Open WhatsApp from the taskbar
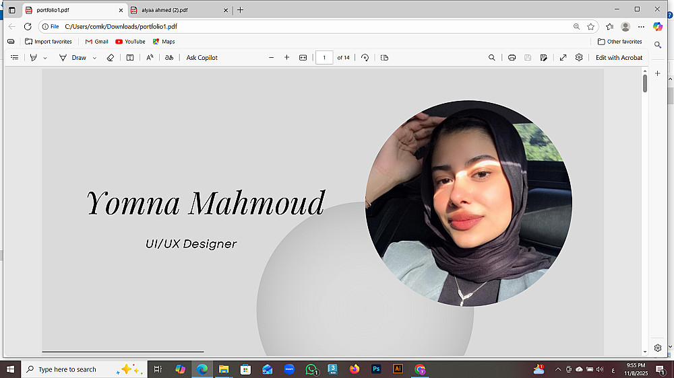 click(x=311, y=369)
